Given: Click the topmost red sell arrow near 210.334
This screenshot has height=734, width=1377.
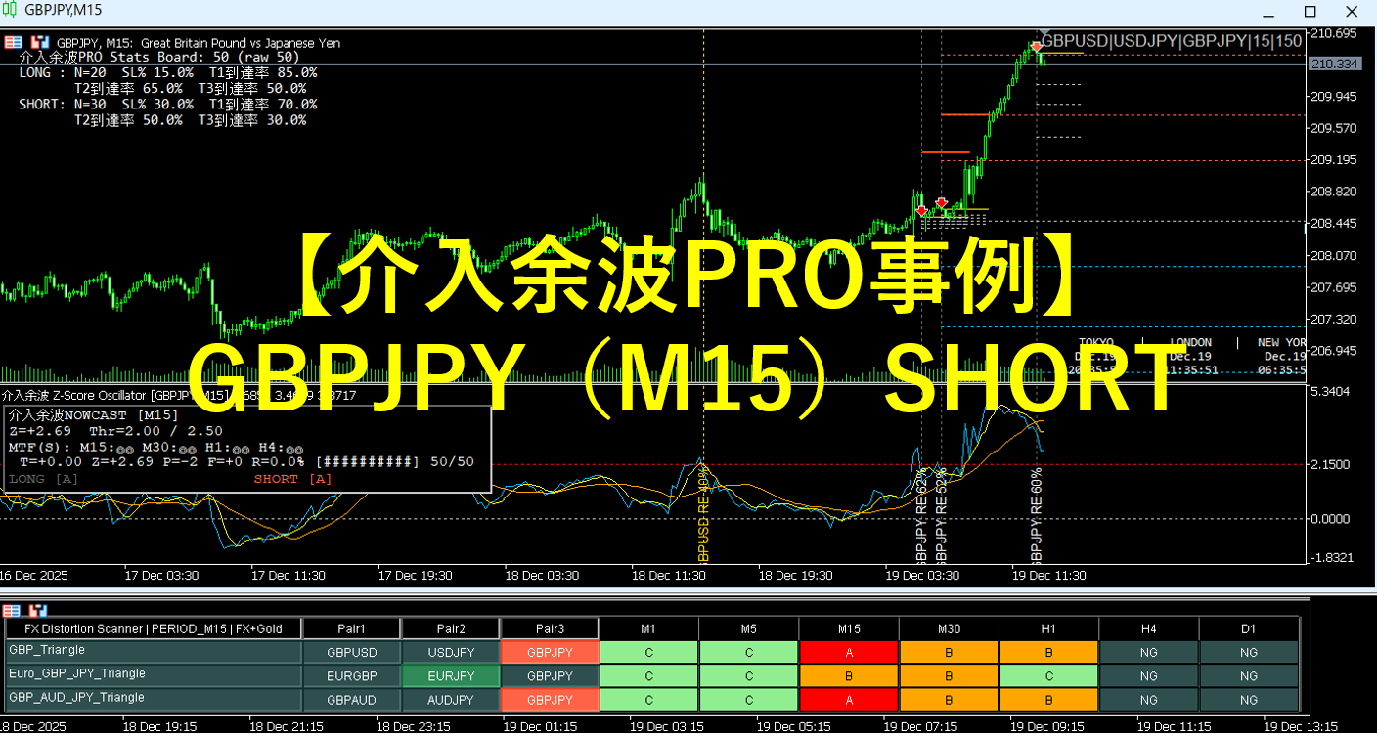Looking at the screenshot, I should click(x=1037, y=47).
